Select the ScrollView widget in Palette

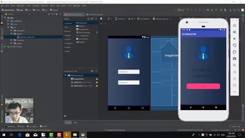pos(82,39)
